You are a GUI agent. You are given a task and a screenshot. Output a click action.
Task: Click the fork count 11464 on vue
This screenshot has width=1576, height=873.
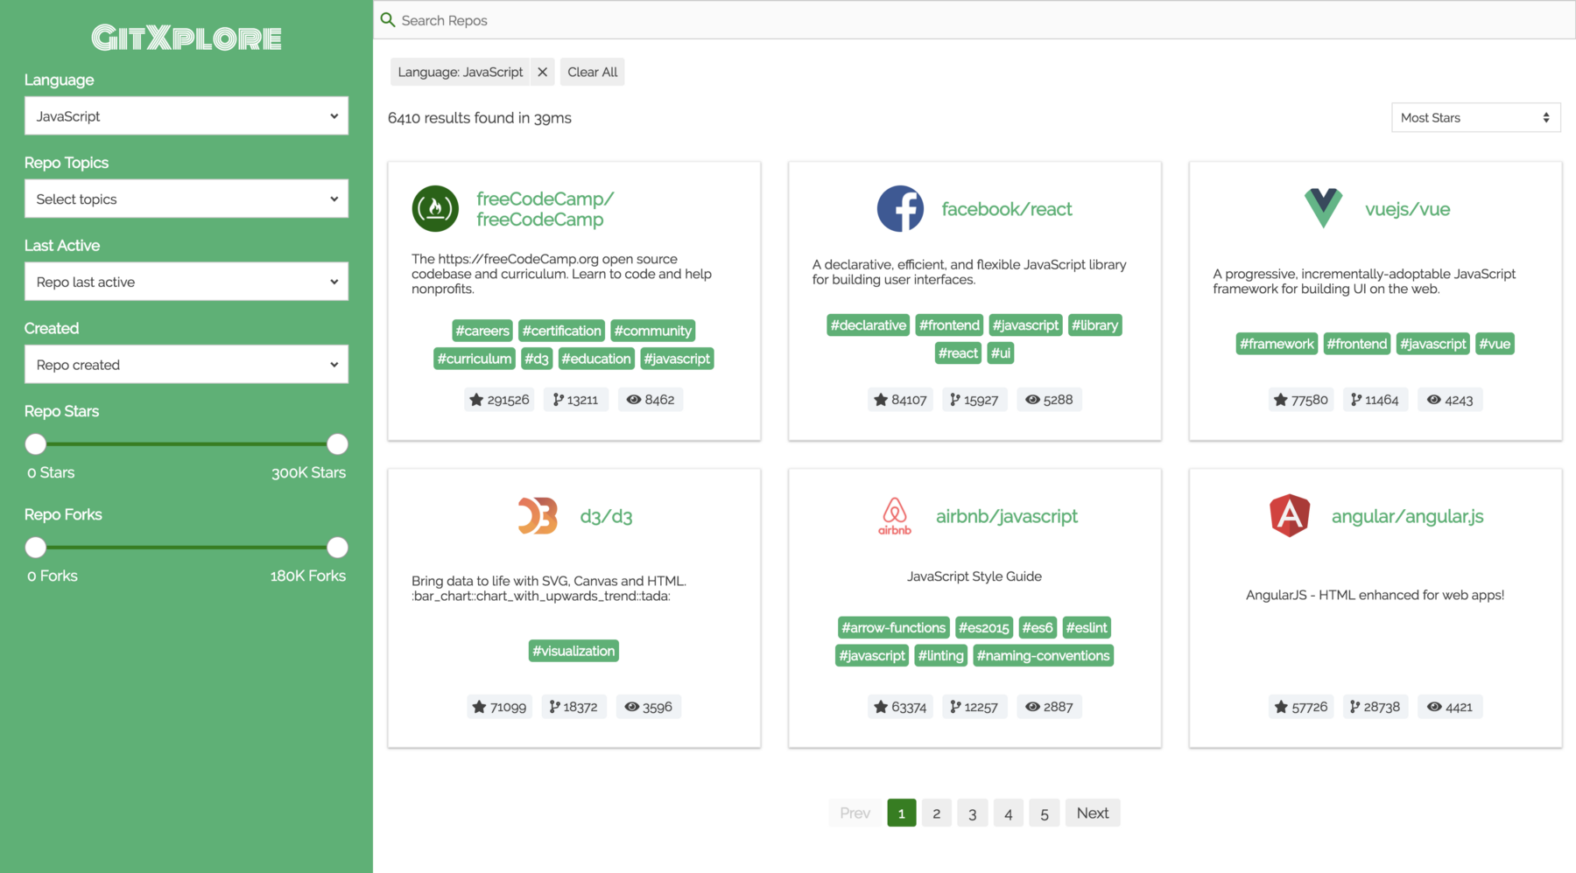coord(1375,400)
